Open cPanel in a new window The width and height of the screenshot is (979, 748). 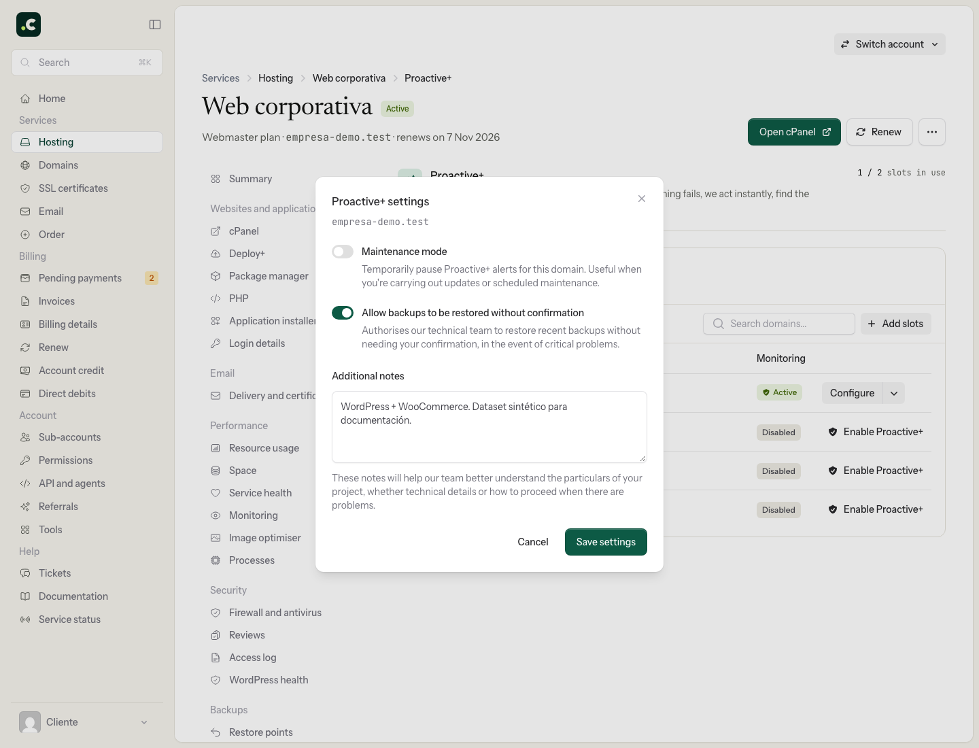point(794,132)
